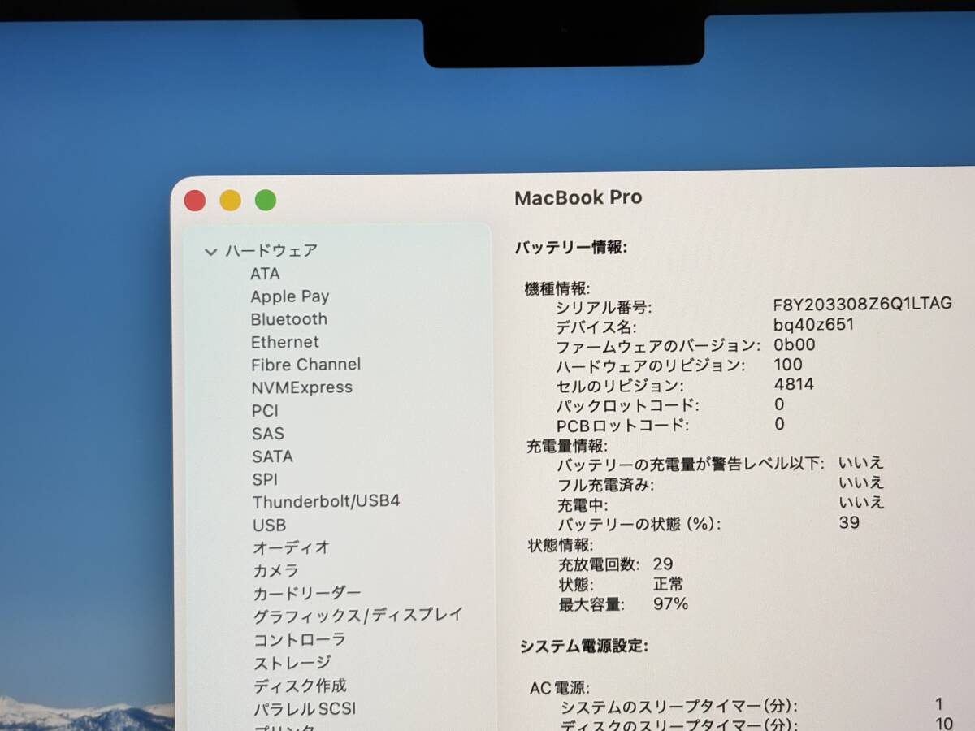Click the パックロットコード label

627,405
